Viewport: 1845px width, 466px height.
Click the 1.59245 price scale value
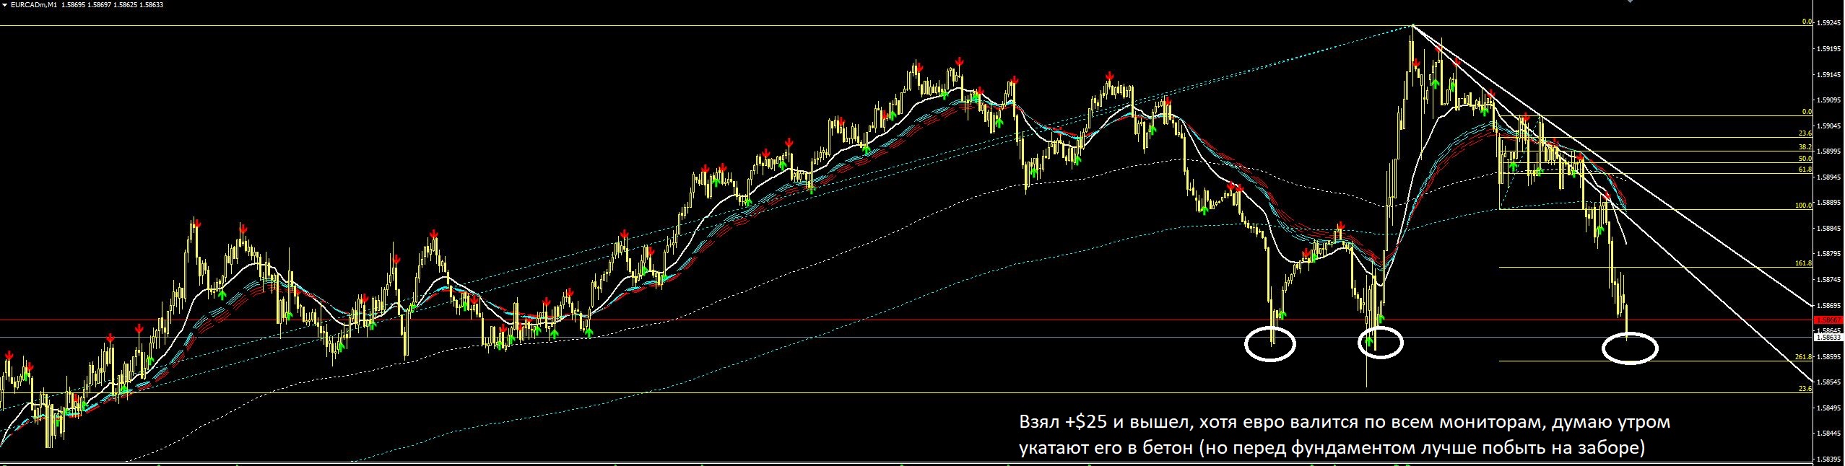1828,23
